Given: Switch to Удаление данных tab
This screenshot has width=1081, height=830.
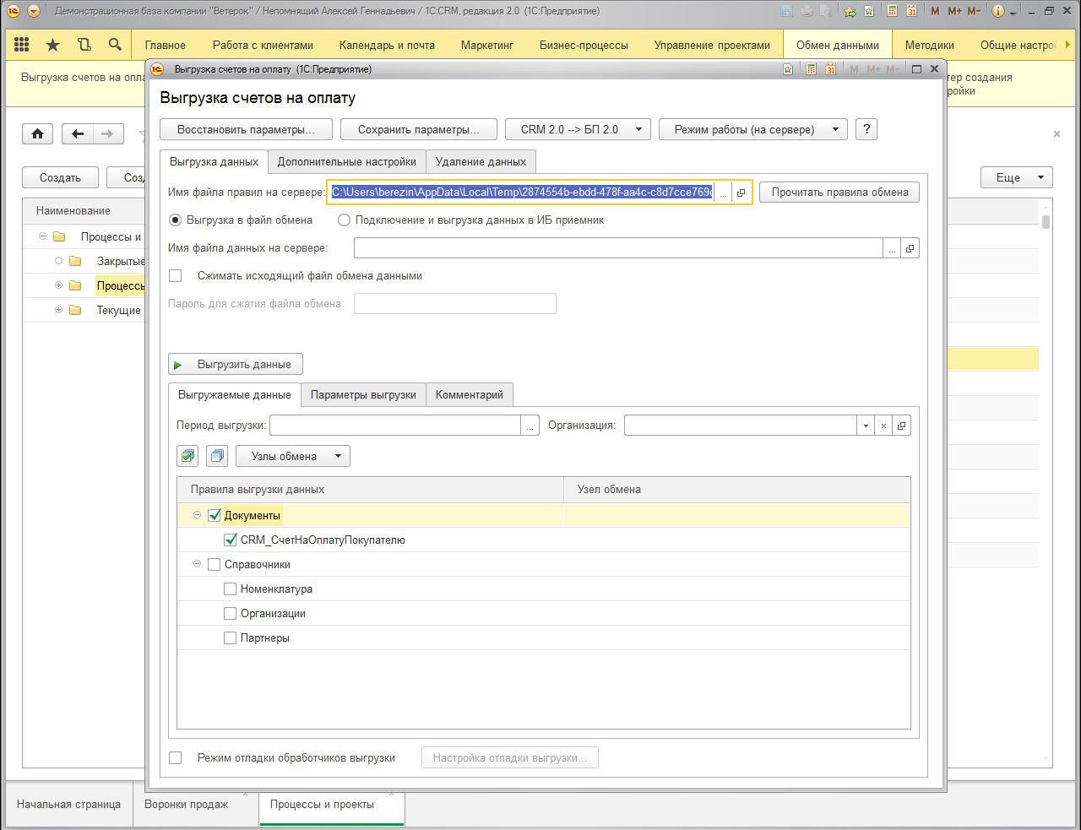Looking at the screenshot, I should pyautogui.click(x=481, y=161).
